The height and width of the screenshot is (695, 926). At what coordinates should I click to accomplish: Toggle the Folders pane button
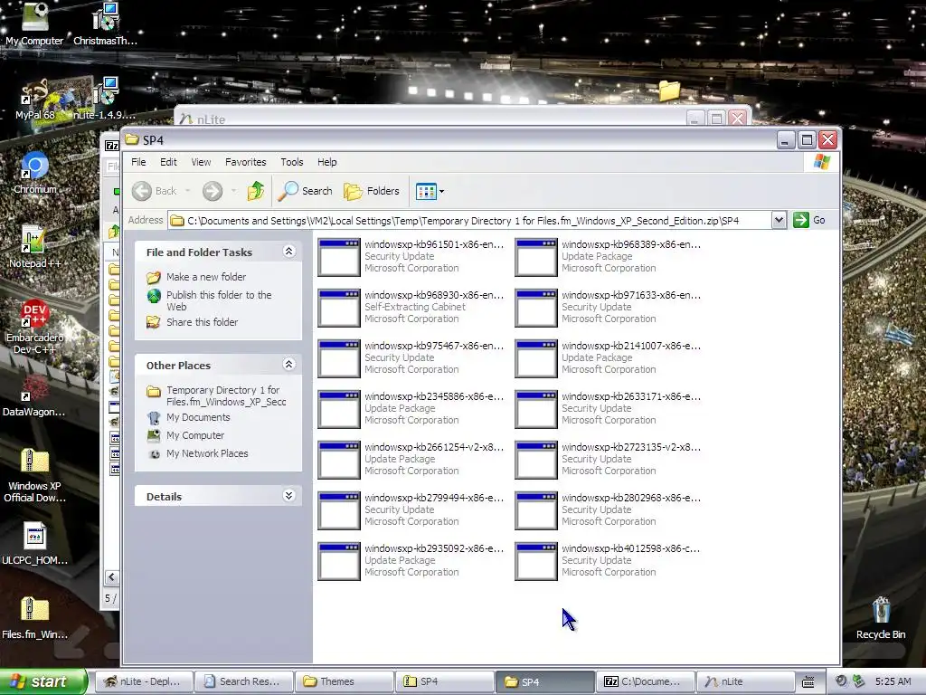(372, 191)
